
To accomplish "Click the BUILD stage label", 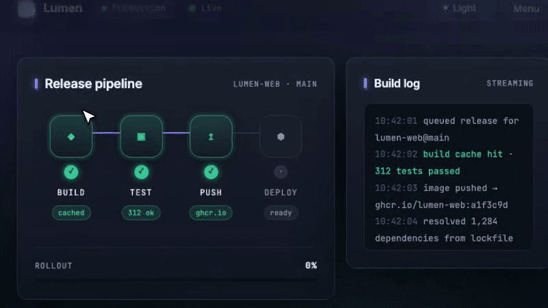I will (x=71, y=192).
